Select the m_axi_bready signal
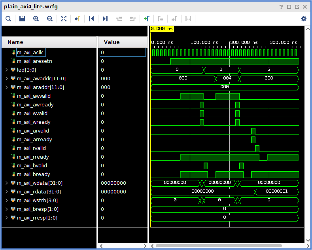This screenshot has height=250, width=312. pos(34,174)
